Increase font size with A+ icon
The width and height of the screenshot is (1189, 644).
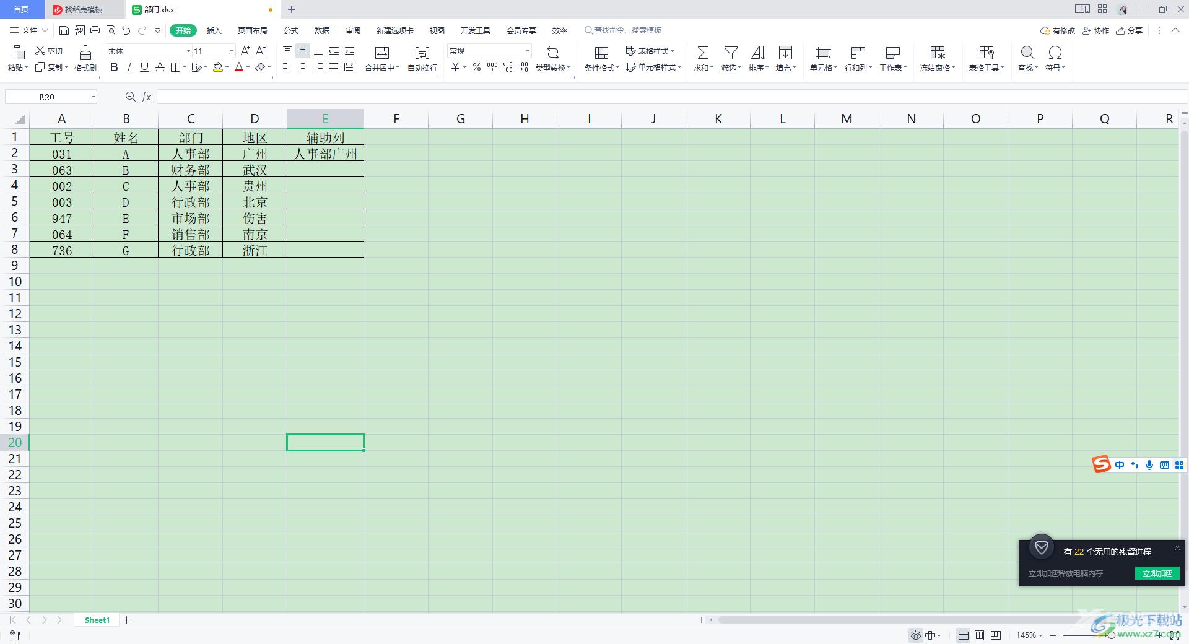(245, 51)
